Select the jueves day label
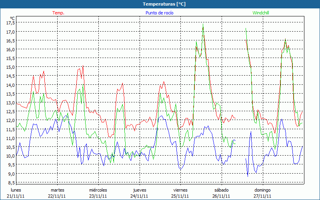 tap(140, 190)
